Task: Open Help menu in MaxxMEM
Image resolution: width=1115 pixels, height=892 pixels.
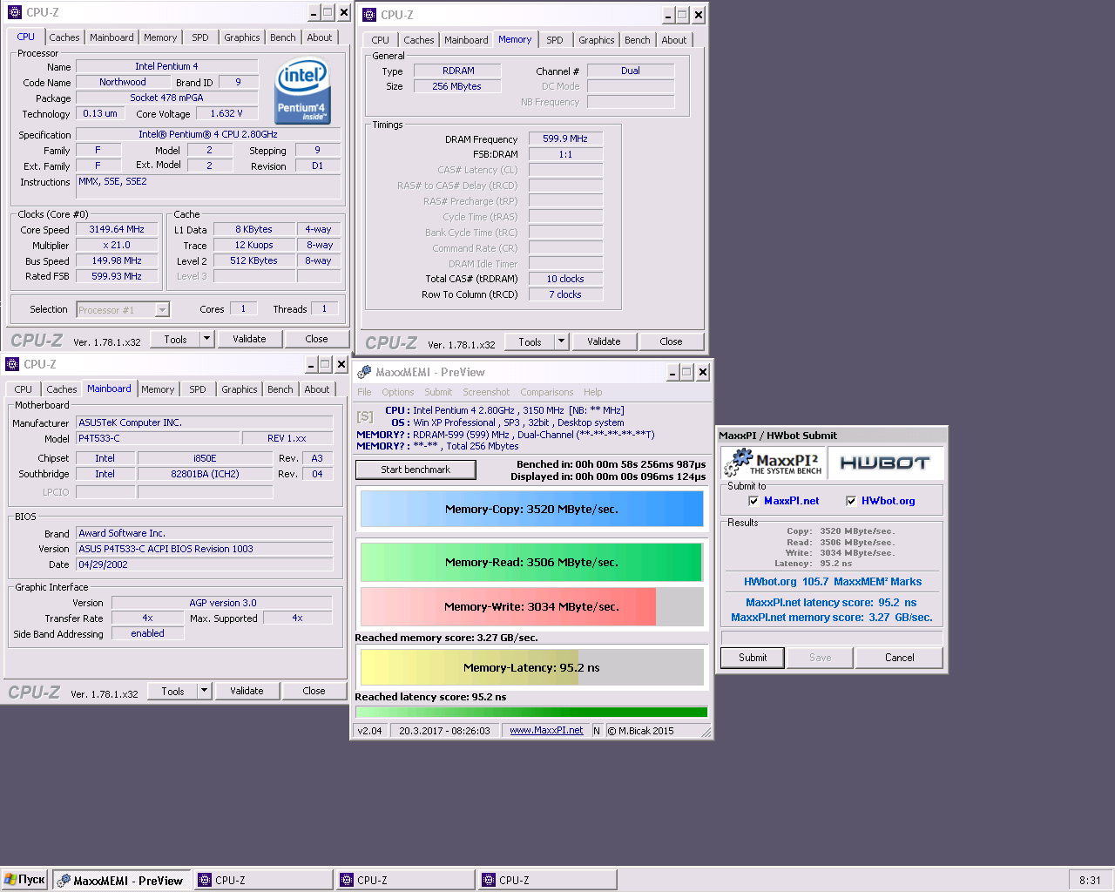Action: (592, 392)
